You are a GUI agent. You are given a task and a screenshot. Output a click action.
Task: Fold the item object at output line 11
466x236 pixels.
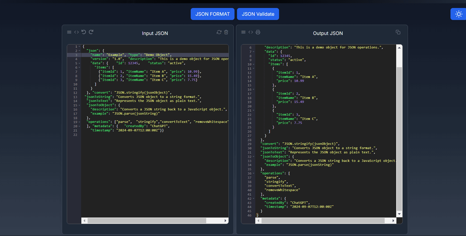point(254,68)
